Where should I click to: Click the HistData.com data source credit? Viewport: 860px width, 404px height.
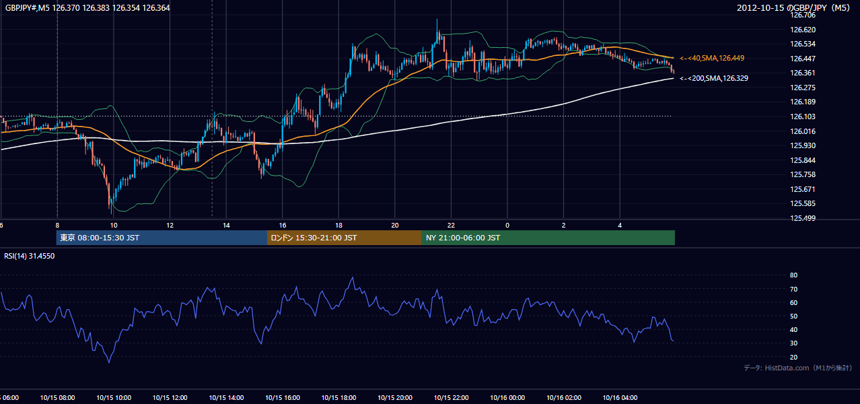798,368
